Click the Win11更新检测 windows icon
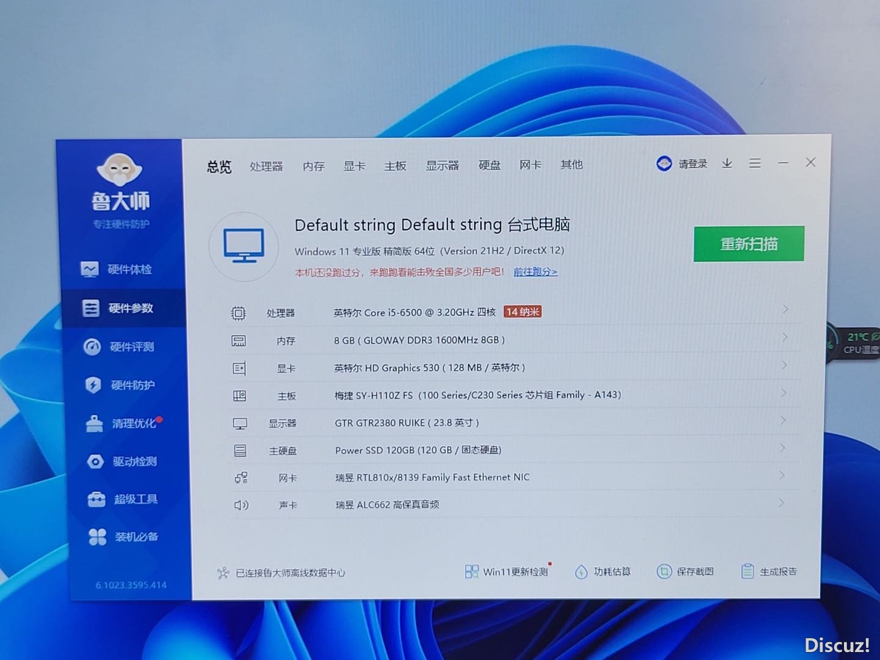 472,572
